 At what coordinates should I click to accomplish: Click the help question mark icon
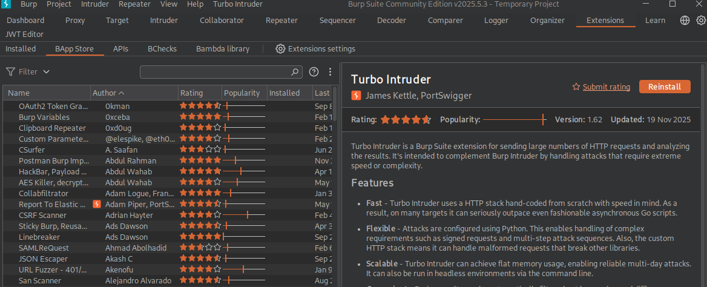pyautogui.click(x=314, y=71)
